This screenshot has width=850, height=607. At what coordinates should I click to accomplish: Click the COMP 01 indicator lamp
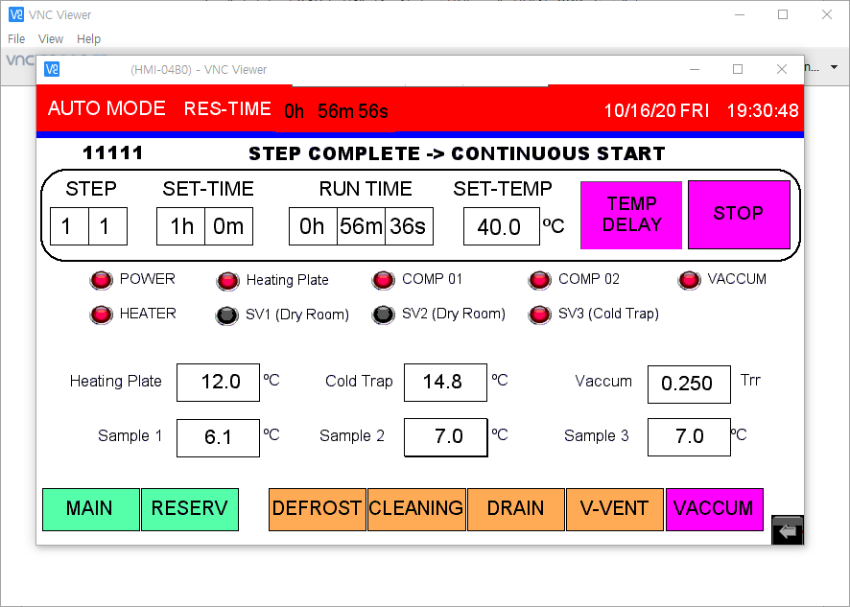(x=384, y=280)
